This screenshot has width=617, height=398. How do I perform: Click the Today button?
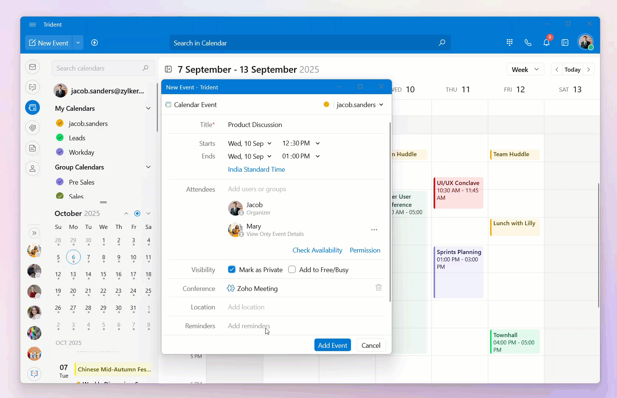(572, 69)
